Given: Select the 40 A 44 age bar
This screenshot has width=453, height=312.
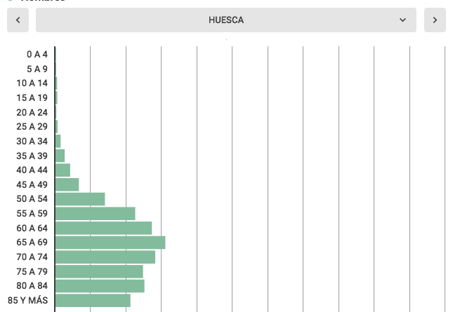Looking at the screenshot, I should (63, 170).
